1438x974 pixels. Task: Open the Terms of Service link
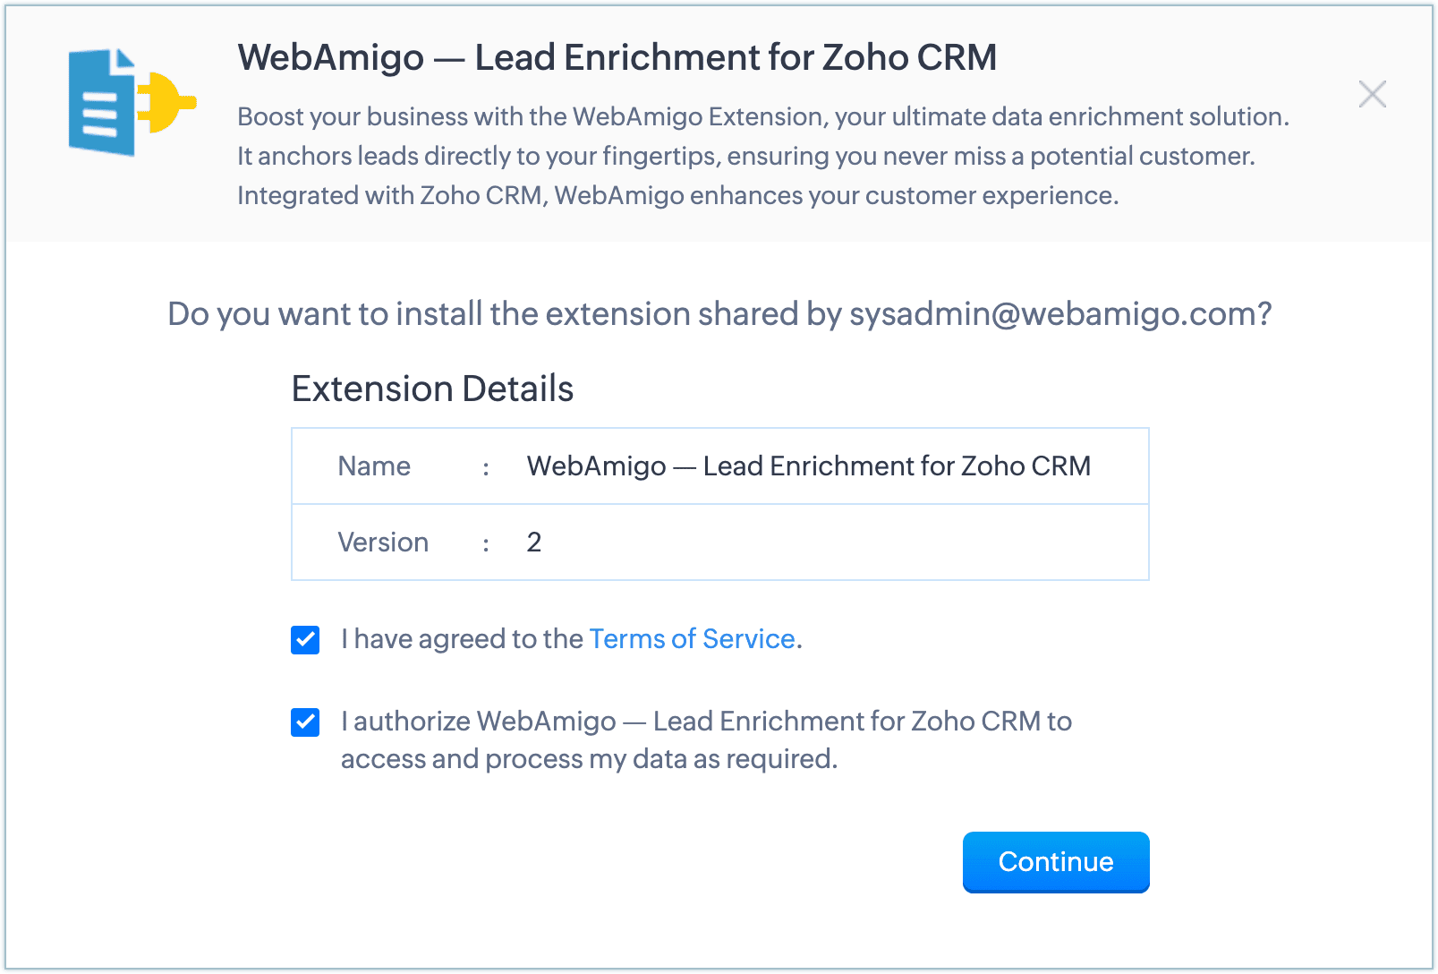click(692, 639)
